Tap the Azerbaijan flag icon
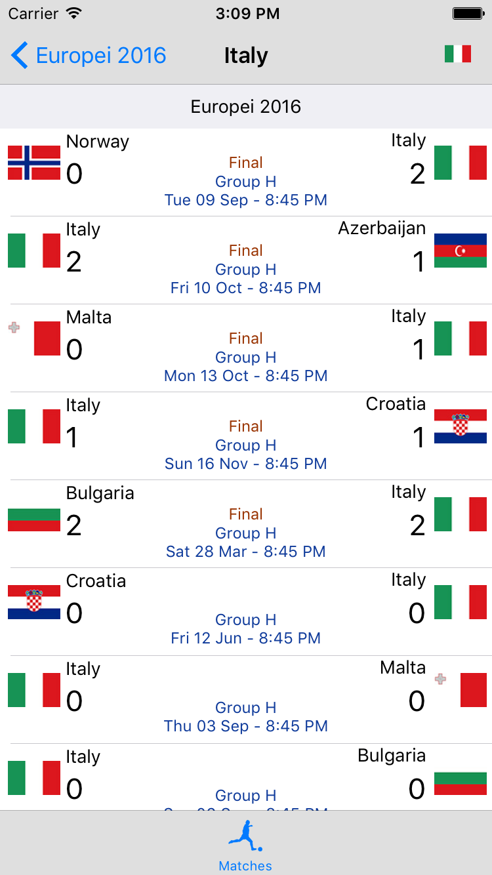The height and width of the screenshot is (875, 492). (x=461, y=251)
